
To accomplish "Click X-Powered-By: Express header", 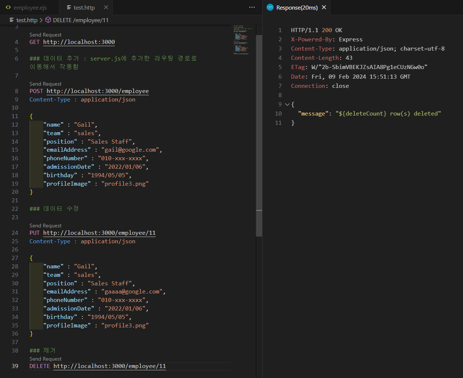I will coord(327,39).
